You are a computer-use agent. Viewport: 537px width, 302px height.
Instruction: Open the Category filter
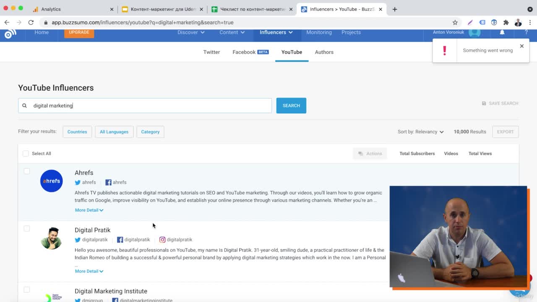(x=150, y=132)
